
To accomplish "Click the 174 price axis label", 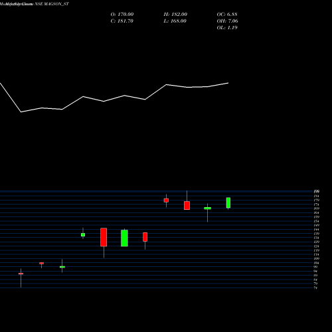I will (316, 205).
